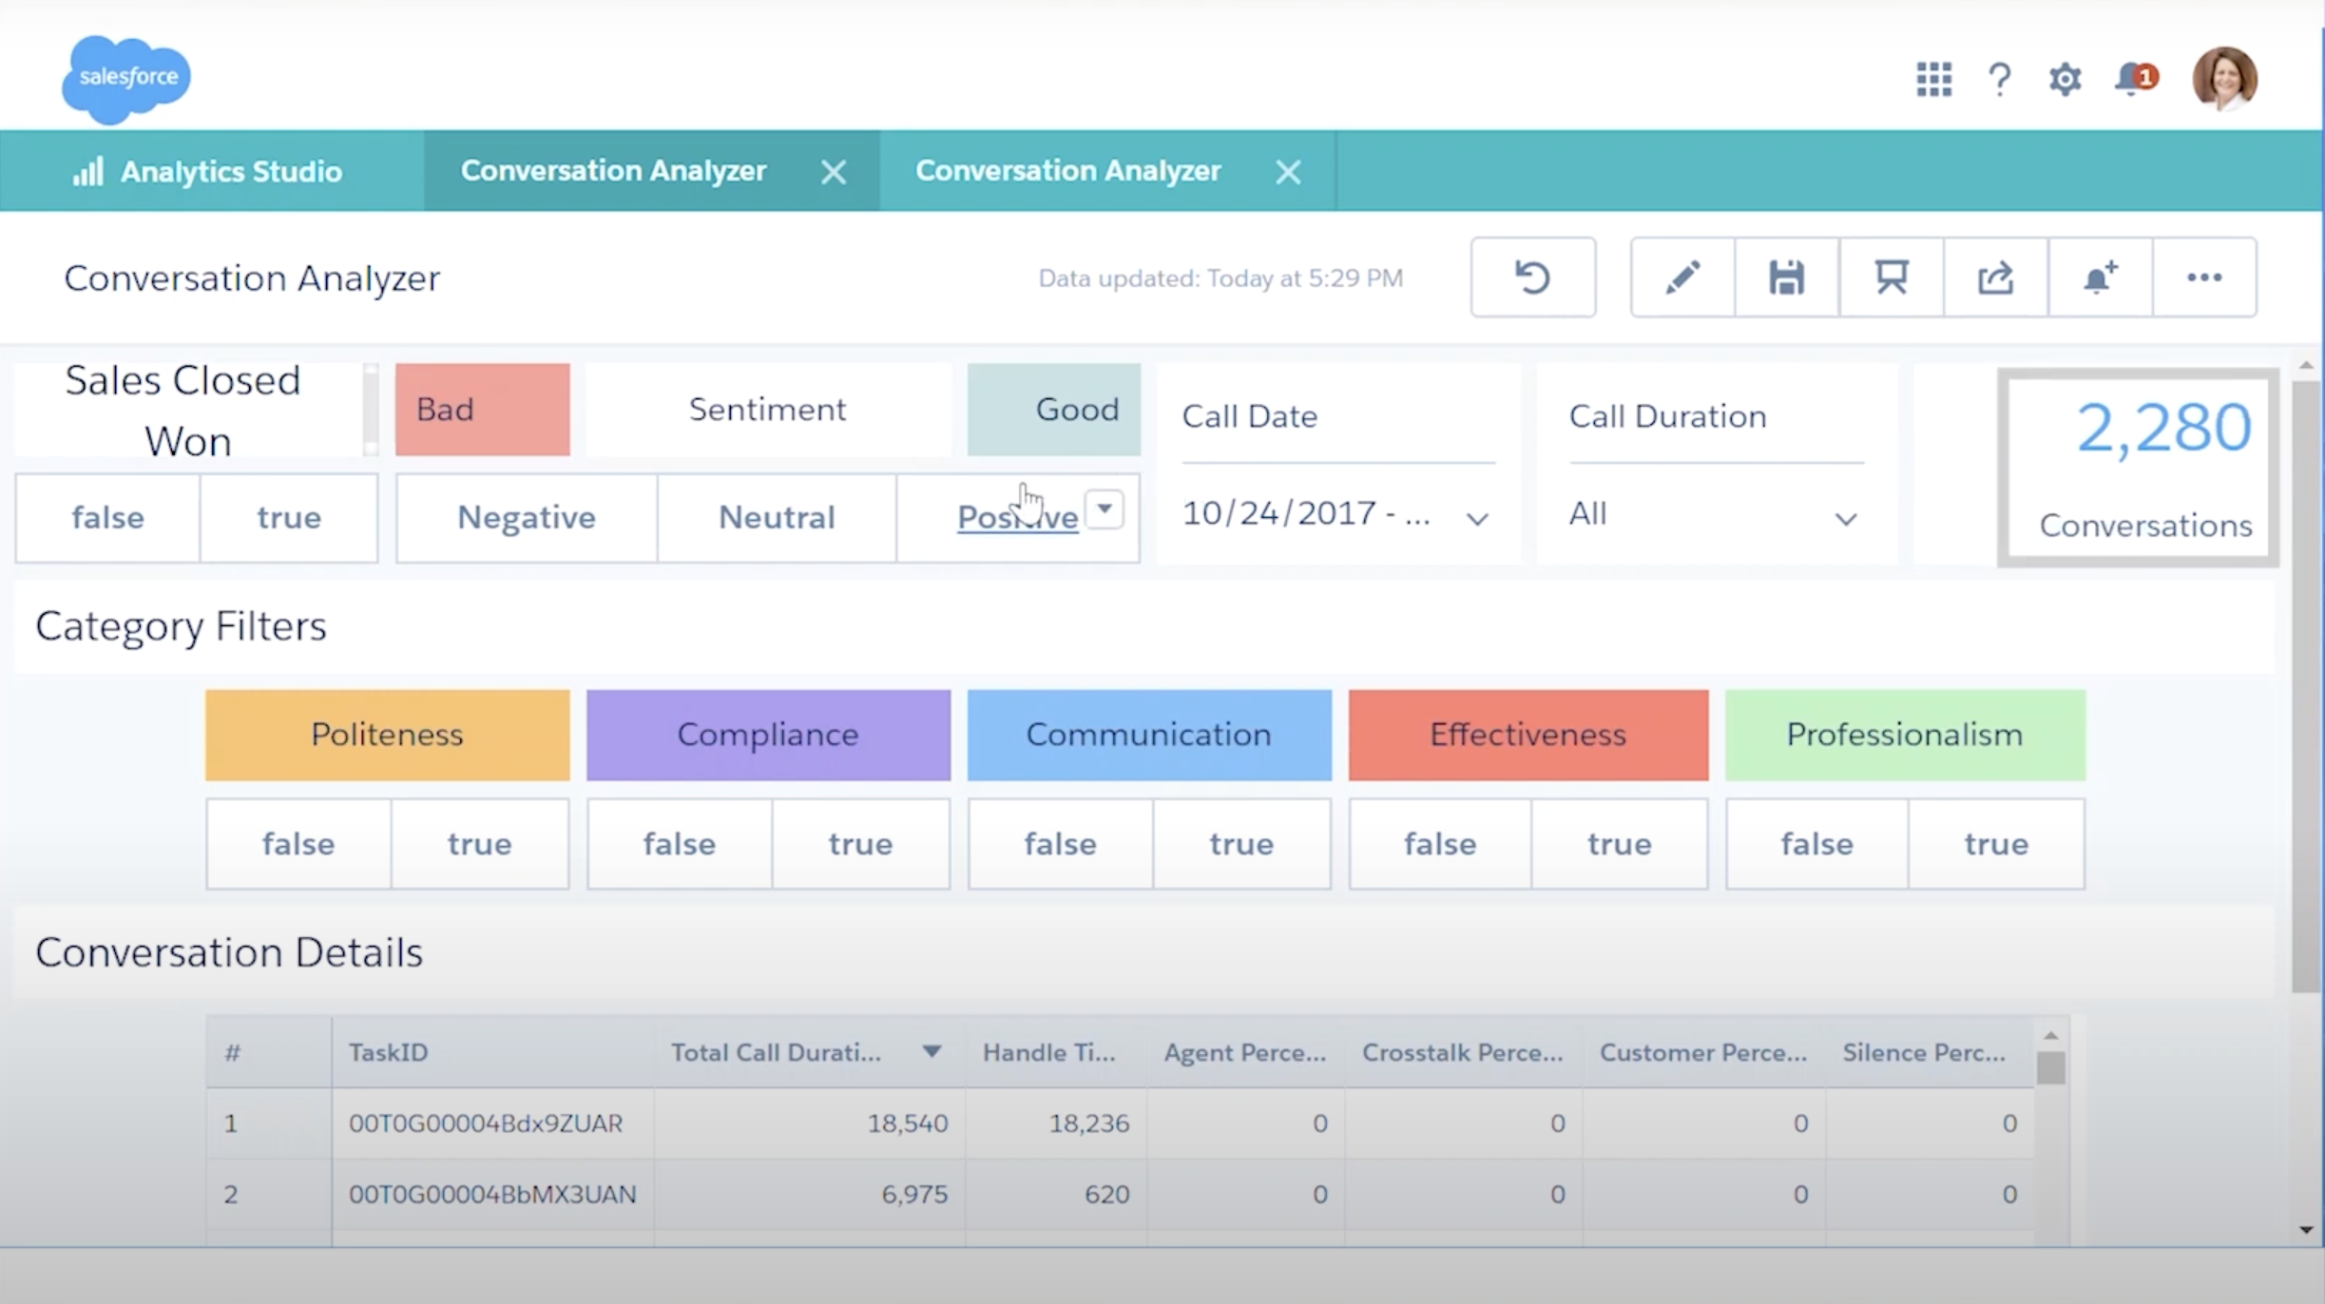Screen dimensions: 2325x1304
Task: Click the Agent Perce... column header
Action: 1245,1052
